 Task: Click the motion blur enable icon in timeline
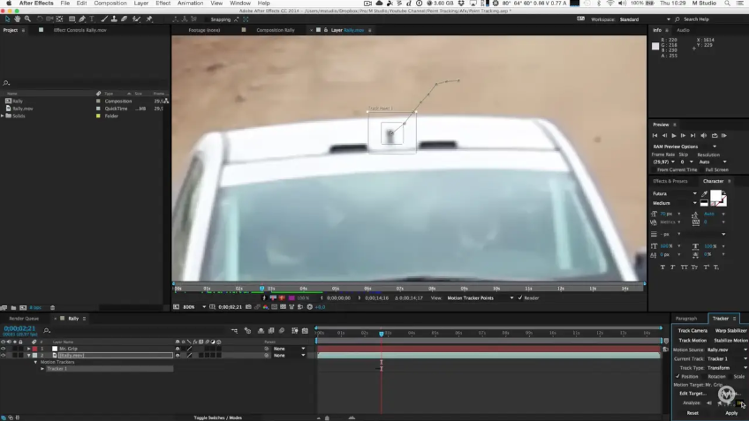pyautogui.click(x=282, y=330)
